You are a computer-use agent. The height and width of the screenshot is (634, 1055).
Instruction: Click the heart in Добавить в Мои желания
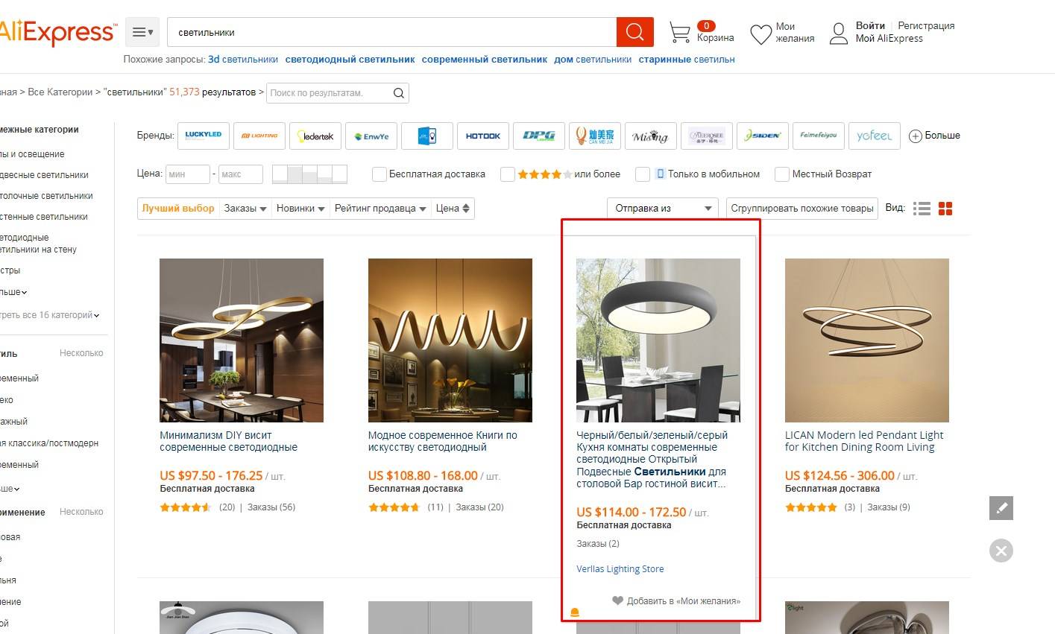point(617,600)
